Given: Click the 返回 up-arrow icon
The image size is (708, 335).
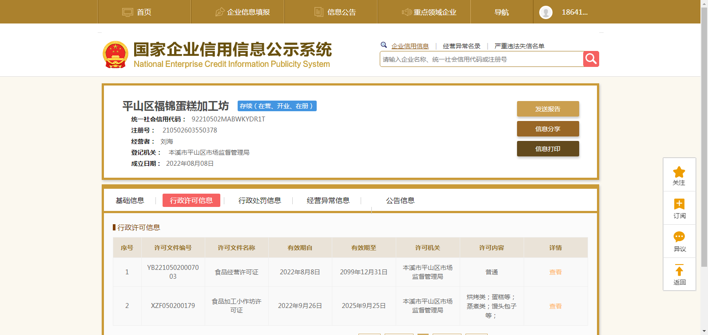Looking at the screenshot, I should tap(679, 270).
